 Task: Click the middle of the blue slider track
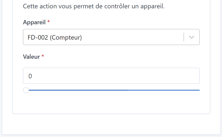coord(113,90)
